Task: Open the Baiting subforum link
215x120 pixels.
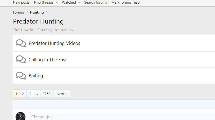Action: (x=36, y=76)
